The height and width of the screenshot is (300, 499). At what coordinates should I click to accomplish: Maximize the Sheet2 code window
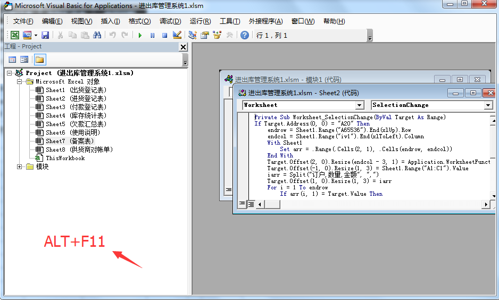[x=473, y=93]
